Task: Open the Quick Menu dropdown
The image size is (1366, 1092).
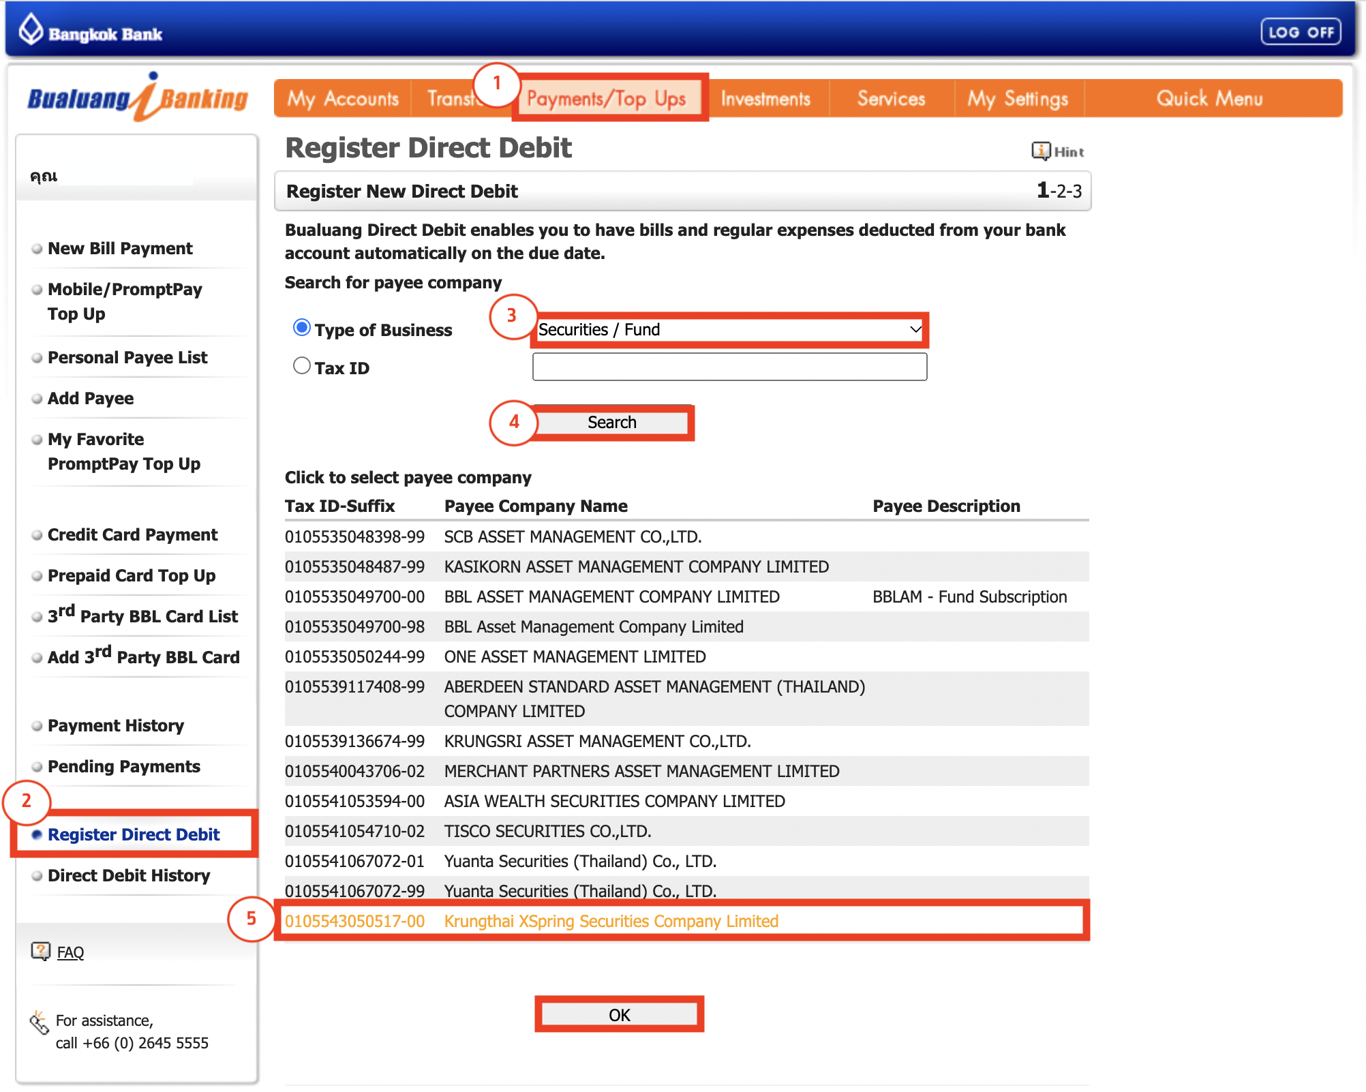Action: click(x=1209, y=99)
